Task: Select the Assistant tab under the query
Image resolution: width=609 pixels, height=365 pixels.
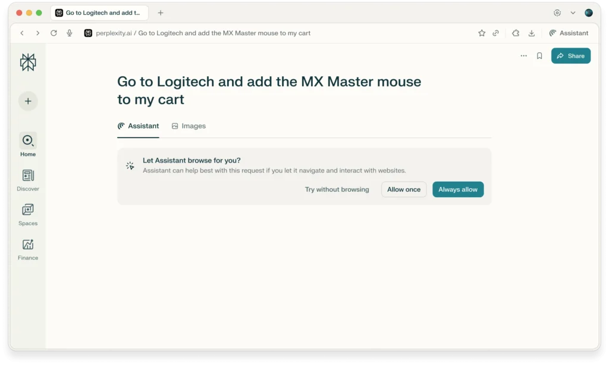Action: pos(138,126)
